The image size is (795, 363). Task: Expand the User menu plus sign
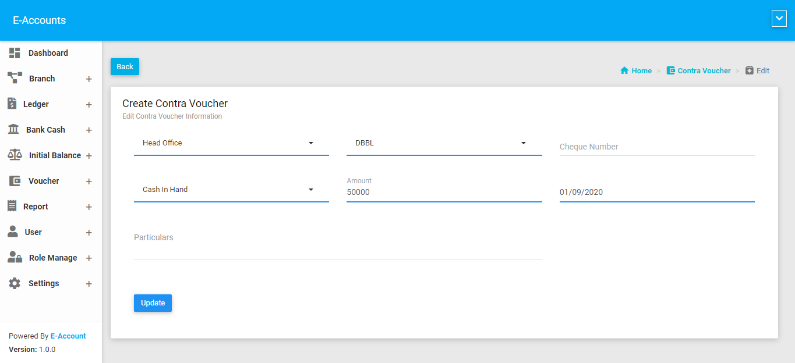tap(89, 233)
